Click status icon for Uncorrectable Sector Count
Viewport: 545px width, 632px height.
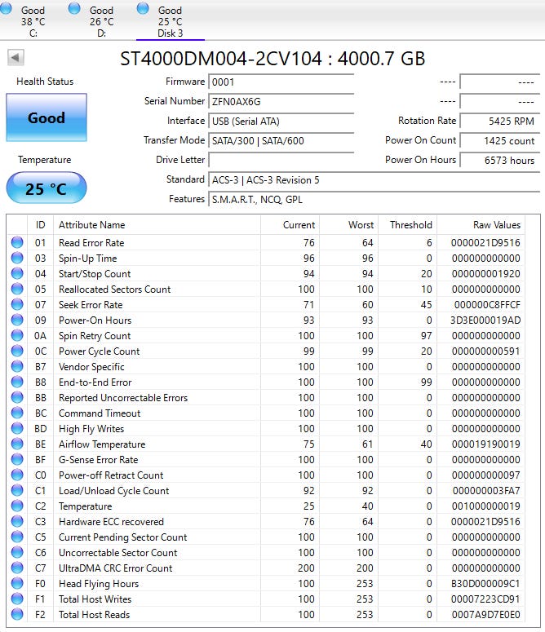[17, 552]
